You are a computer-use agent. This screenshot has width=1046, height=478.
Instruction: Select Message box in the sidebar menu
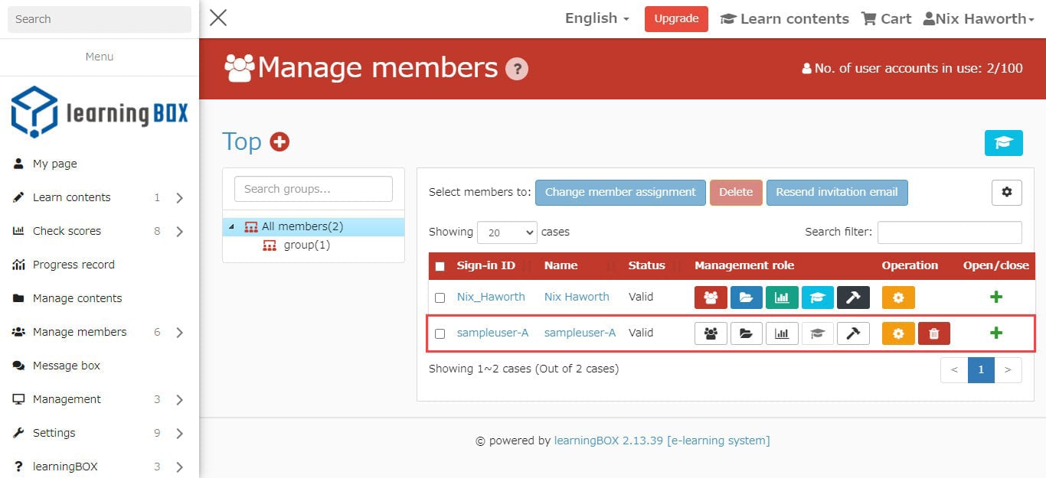click(67, 366)
